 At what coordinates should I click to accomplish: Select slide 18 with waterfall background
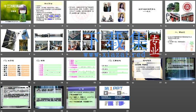click(180, 69)
